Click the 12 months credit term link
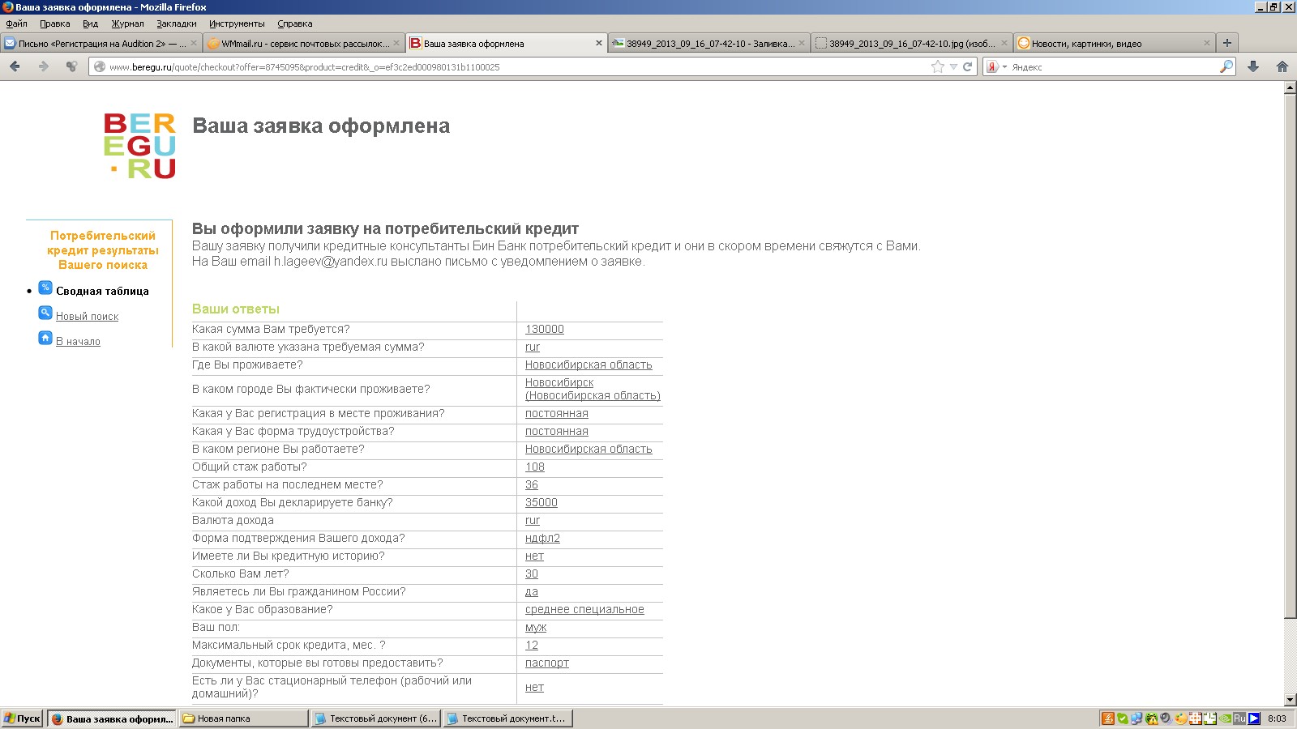1297x729 pixels. pyautogui.click(x=532, y=645)
